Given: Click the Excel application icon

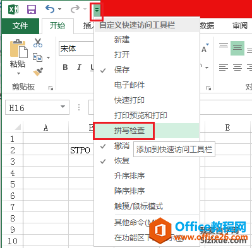Looking at the screenshot, I should [13, 9].
